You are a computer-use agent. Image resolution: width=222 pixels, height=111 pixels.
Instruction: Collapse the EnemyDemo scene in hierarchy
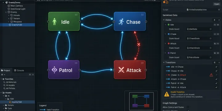(x=3, y=2)
